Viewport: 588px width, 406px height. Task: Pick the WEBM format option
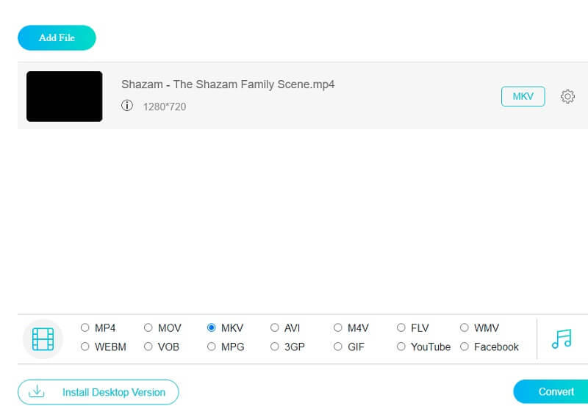tap(85, 347)
